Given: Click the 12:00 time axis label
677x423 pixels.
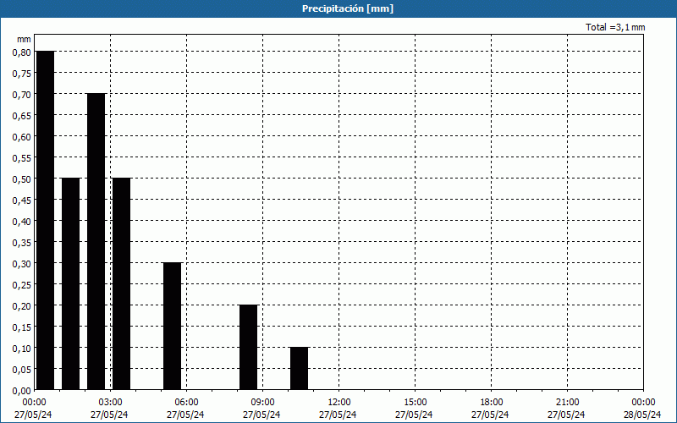Looking at the screenshot, I should [x=339, y=403].
